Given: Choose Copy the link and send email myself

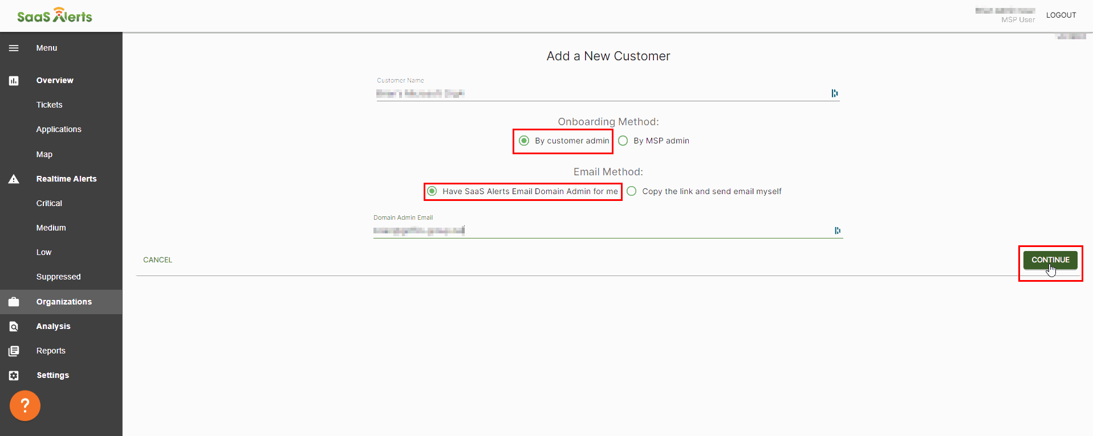Looking at the screenshot, I should click(632, 191).
